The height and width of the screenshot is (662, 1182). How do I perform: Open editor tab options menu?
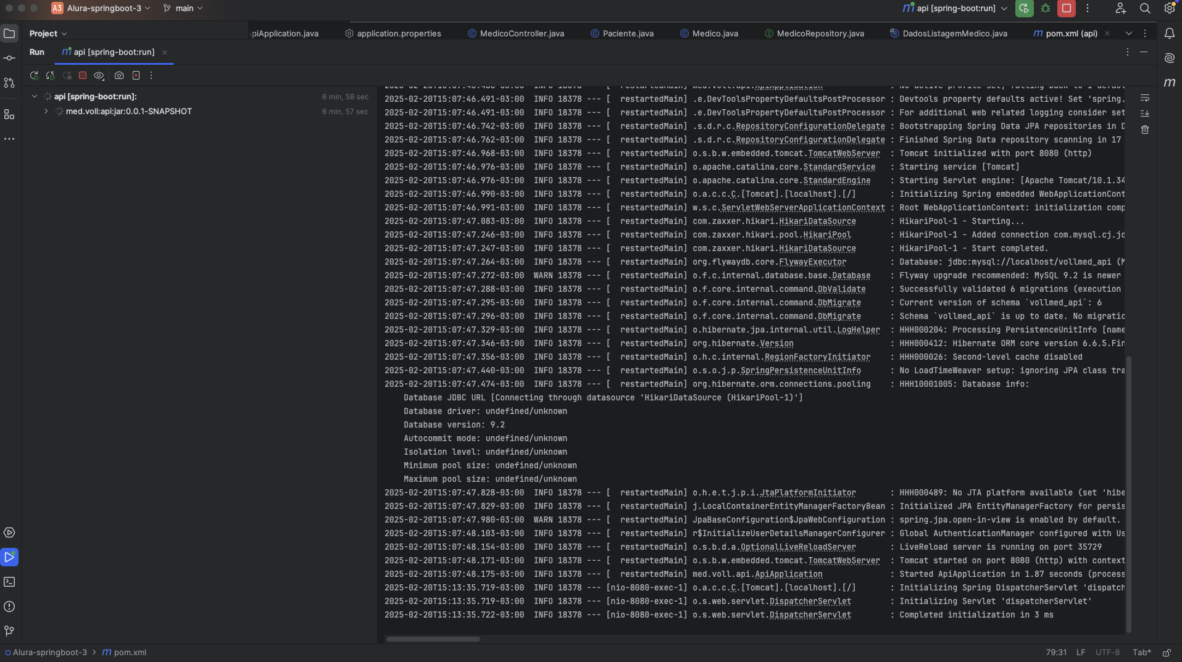(1145, 33)
